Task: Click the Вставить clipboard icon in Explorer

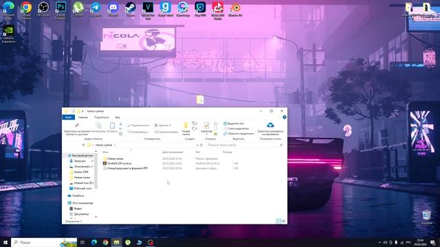Action: click(x=112, y=125)
